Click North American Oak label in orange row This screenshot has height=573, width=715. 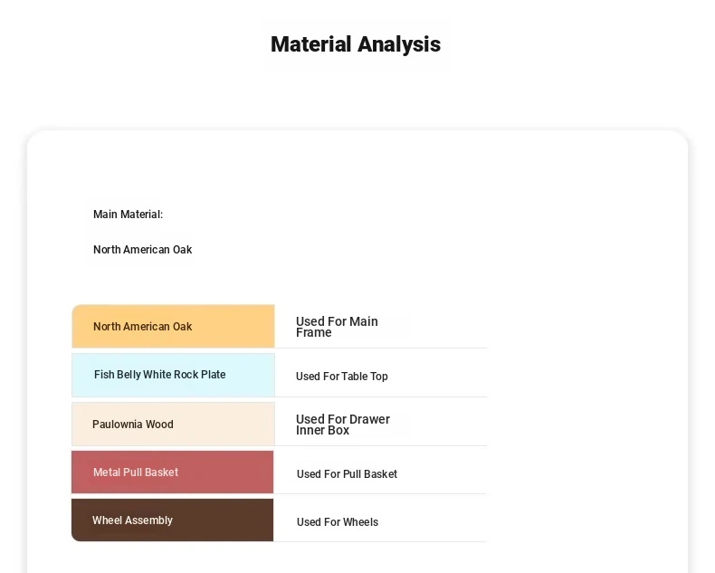142,327
